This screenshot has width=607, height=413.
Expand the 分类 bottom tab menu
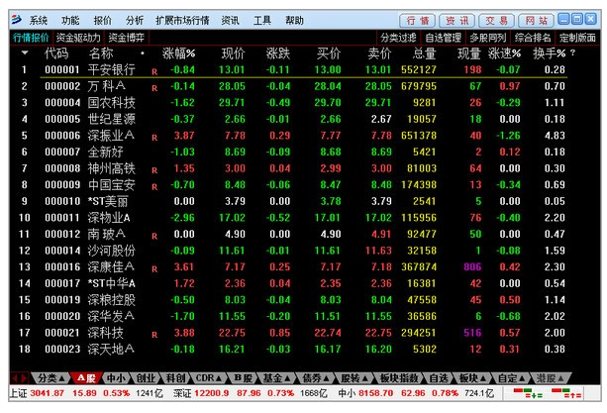(x=61, y=378)
